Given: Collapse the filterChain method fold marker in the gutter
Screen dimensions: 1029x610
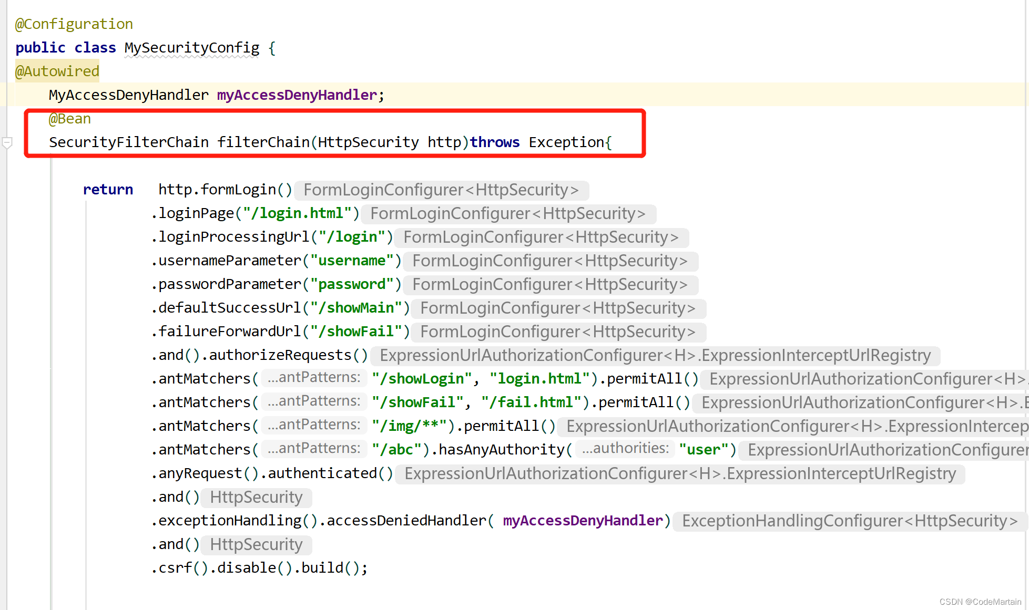Looking at the screenshot, I should click(7, 142).
